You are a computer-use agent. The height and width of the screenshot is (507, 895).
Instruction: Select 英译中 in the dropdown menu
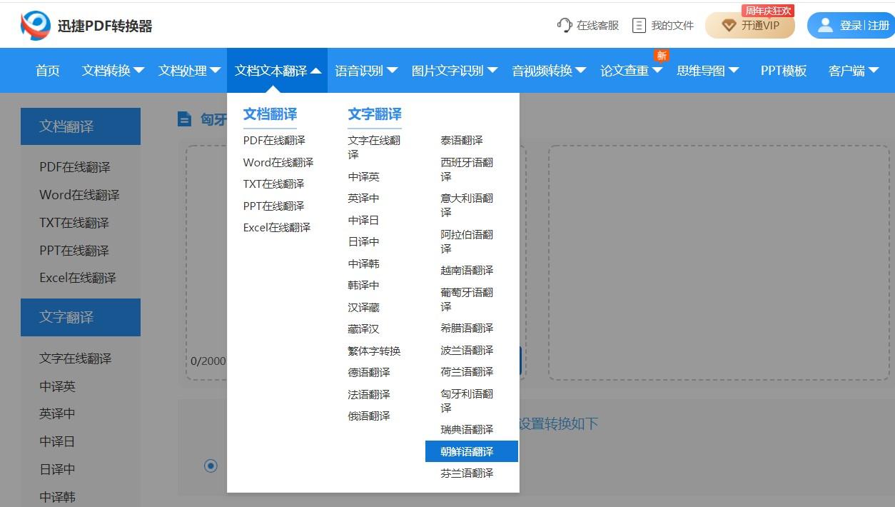coord(364,198)
